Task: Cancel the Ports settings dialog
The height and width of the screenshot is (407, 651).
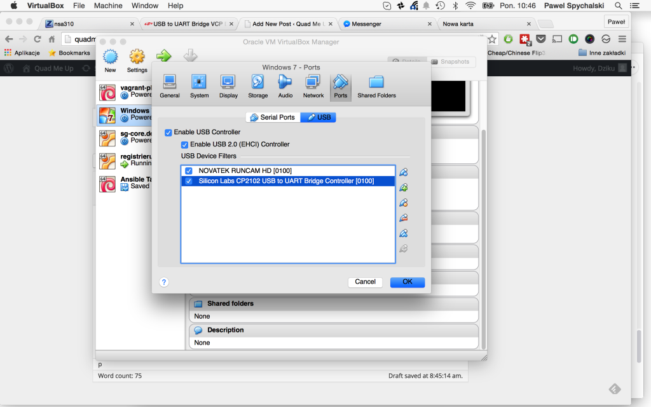Action: [365, 282]
